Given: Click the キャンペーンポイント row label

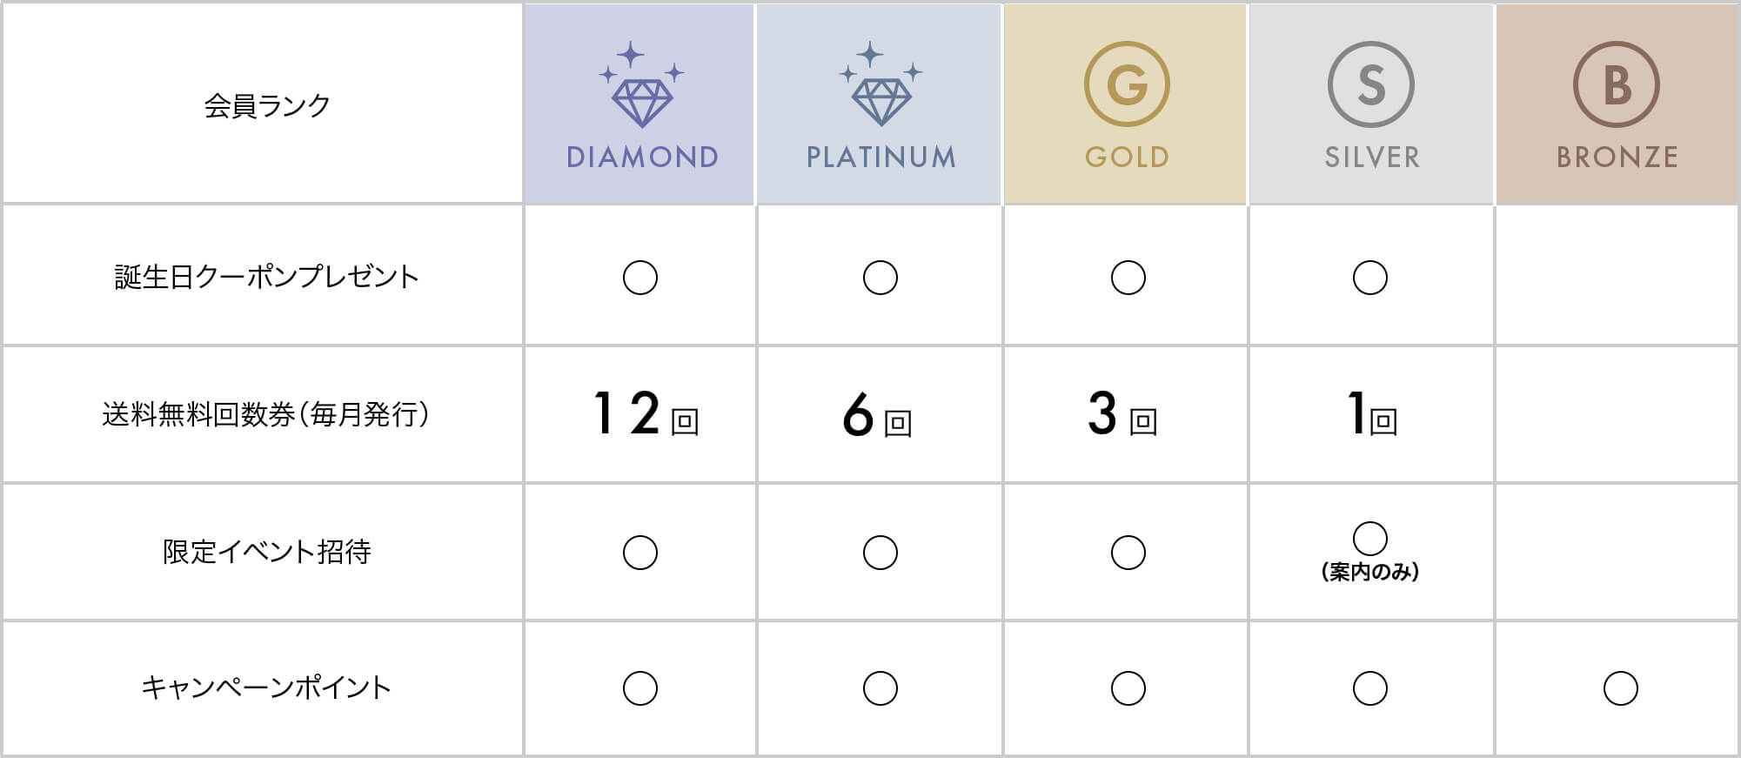Looking at the screenshot, I should 266,688.
